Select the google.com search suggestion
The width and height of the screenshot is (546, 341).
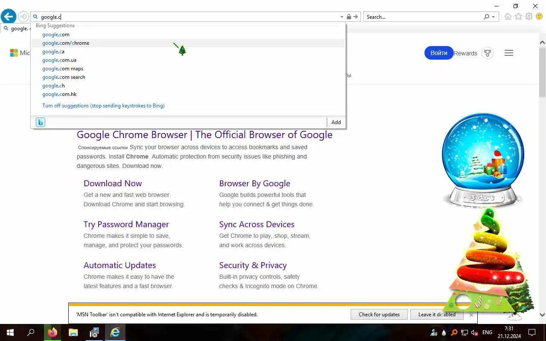pyautogui.click(x=188, y=77)
